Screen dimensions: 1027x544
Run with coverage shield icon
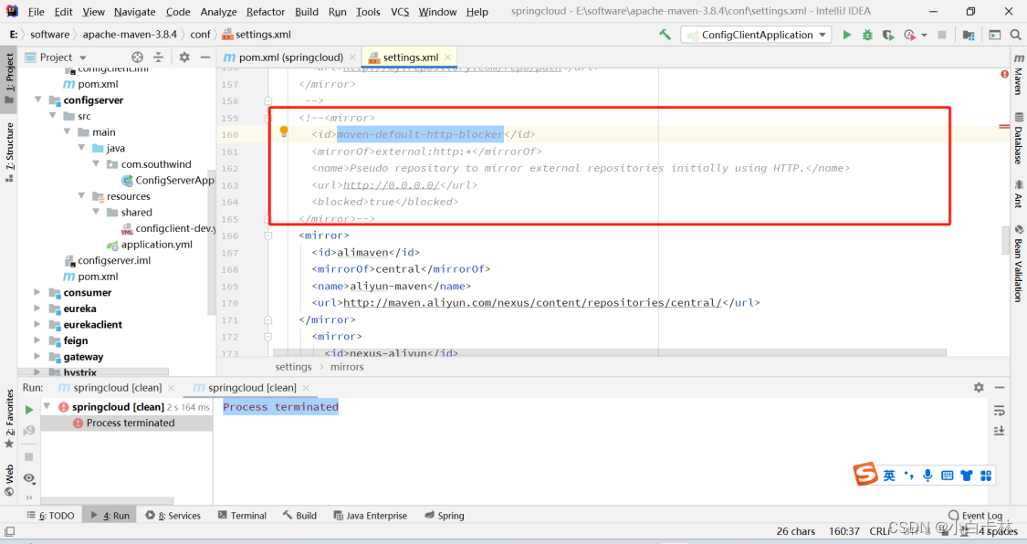[888, 35]
